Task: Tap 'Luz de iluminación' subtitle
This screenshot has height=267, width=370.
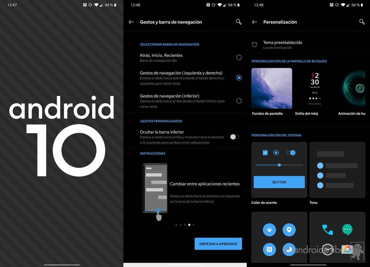Action: click(277, 48)
